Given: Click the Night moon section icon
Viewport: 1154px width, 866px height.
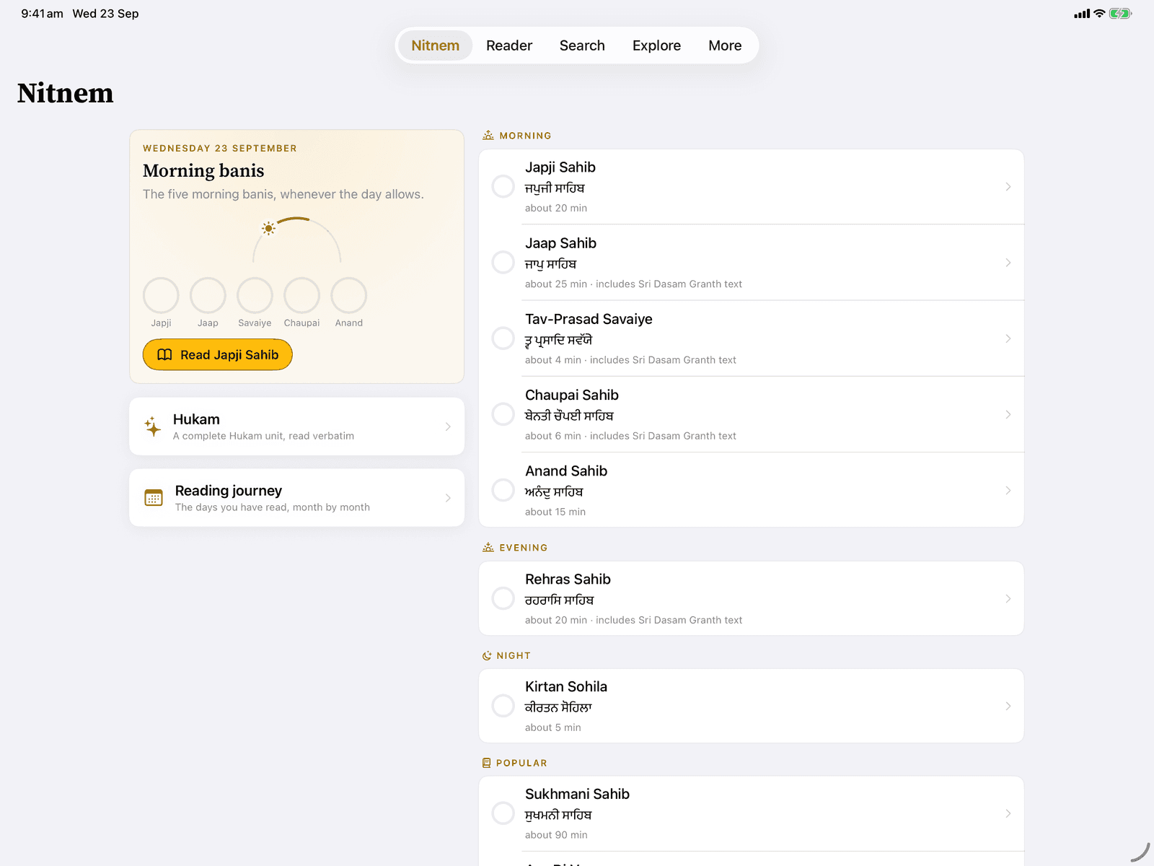Looking at the screenshot, I should coord(487,655).
